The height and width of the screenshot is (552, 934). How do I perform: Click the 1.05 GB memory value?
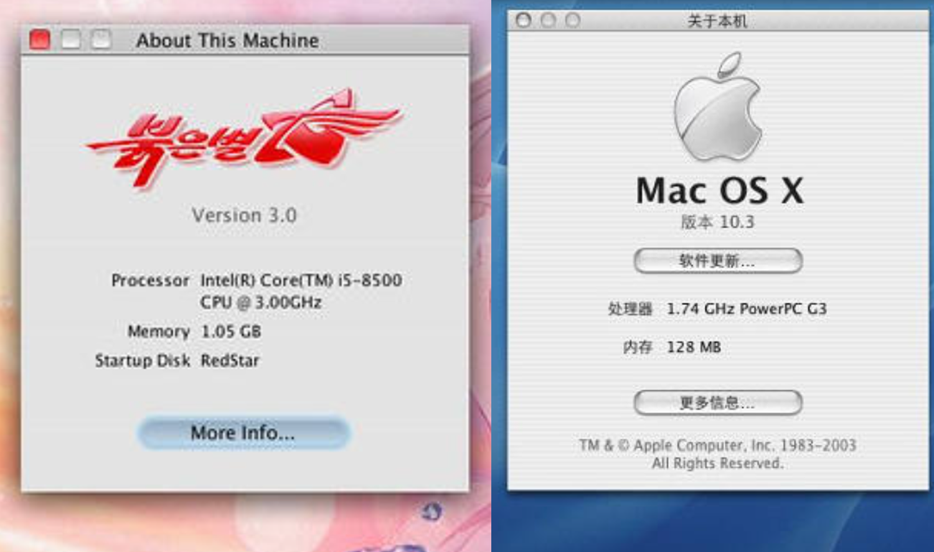click(231, 332)
